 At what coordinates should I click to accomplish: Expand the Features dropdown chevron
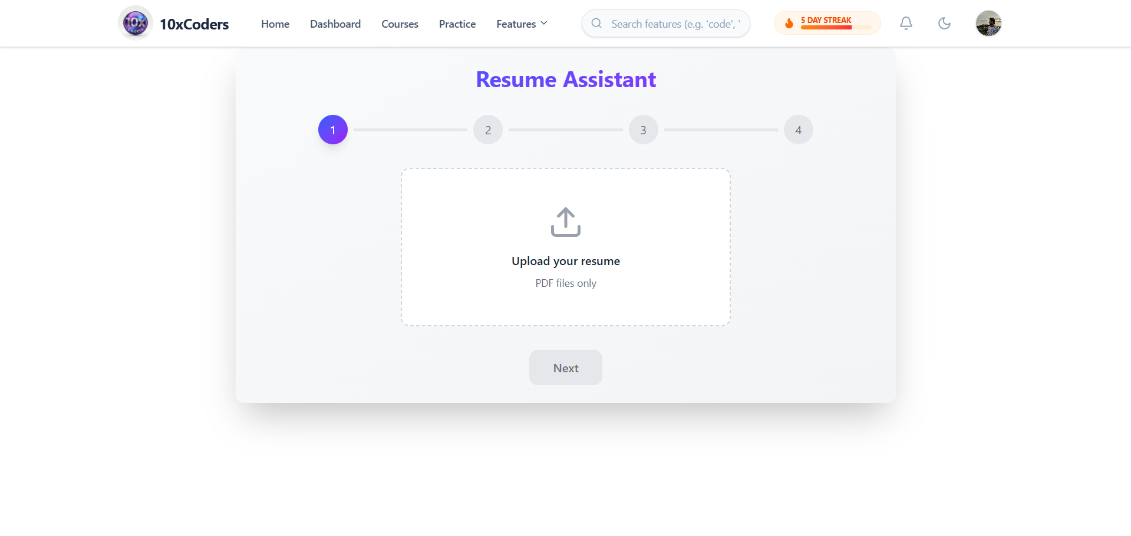click(x=544, y=24)
